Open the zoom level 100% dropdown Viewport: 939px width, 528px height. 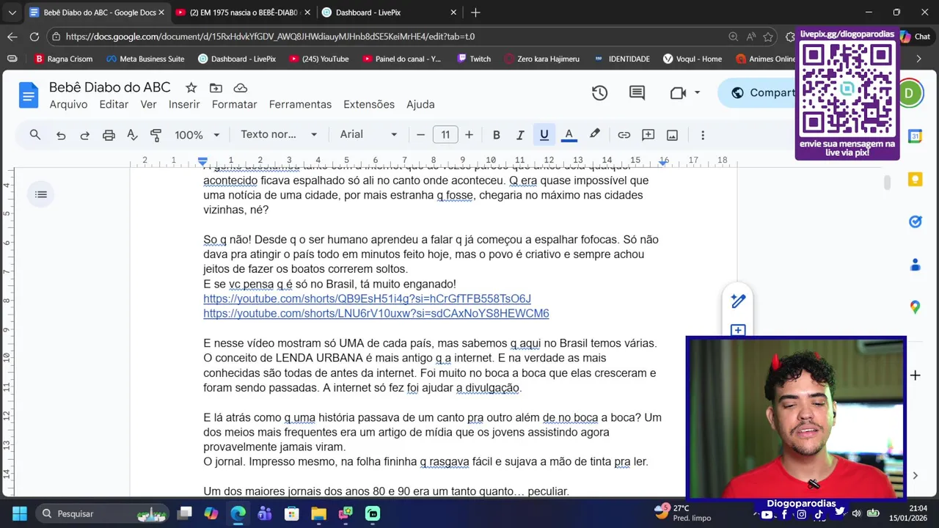coord(197,135)
